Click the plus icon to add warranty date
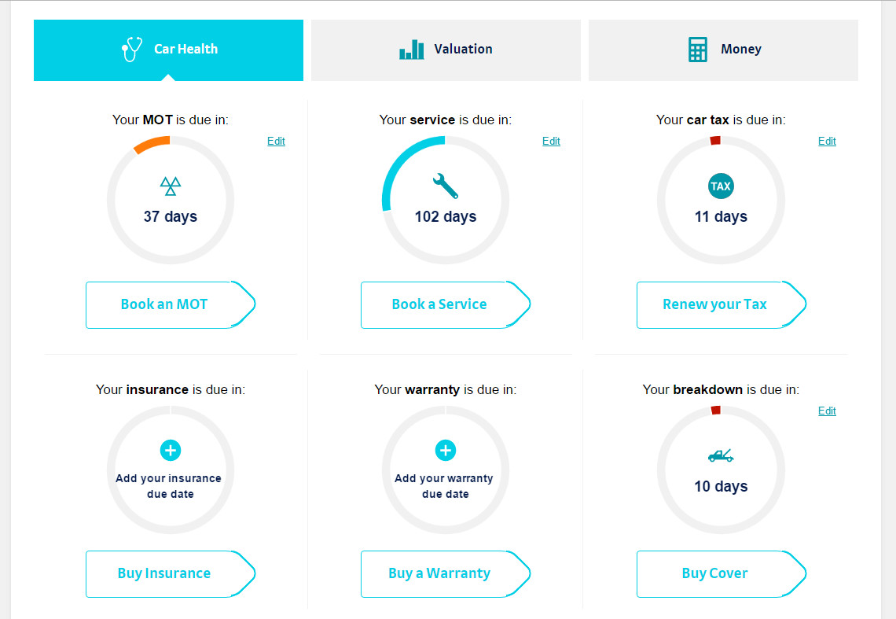Screen dimensions: 896x619 [x=445, y=451]
